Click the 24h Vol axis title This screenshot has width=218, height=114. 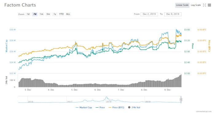pyautogui.click(x=6, y=80)
